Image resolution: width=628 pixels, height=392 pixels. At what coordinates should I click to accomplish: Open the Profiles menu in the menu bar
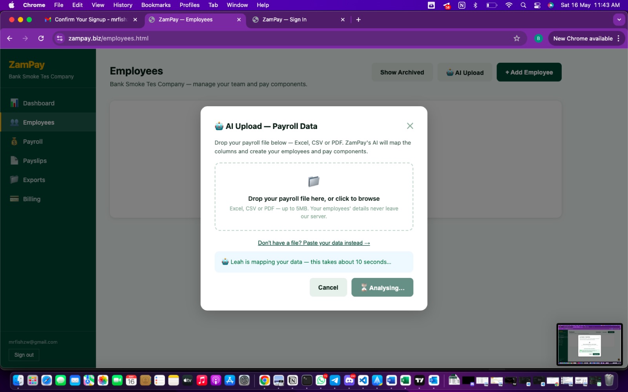click(190, 5)
